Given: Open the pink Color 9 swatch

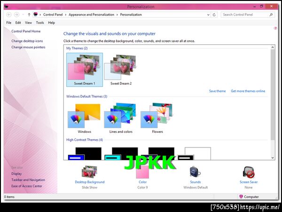Looking at the screenshot, I should click(142, 172).
